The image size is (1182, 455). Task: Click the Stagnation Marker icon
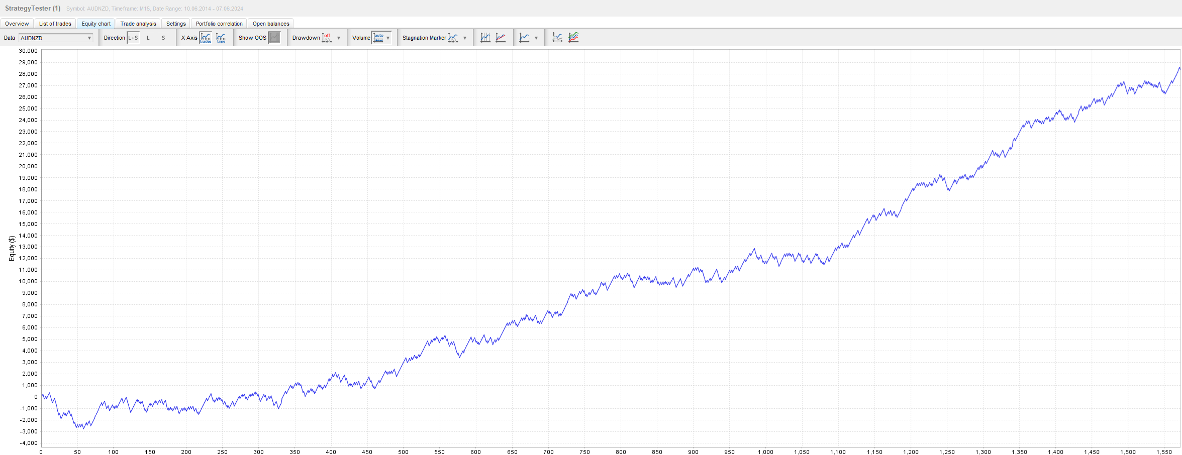coord(453,38)
